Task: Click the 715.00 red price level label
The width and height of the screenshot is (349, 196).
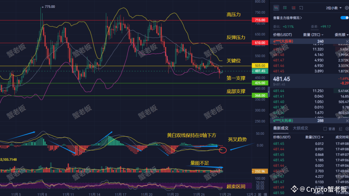Action: 260,20
